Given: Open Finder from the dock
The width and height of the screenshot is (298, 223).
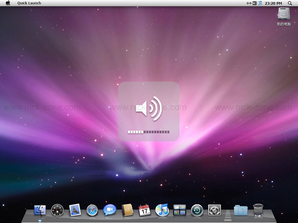Looking at the screenshot, I should 40,210.
